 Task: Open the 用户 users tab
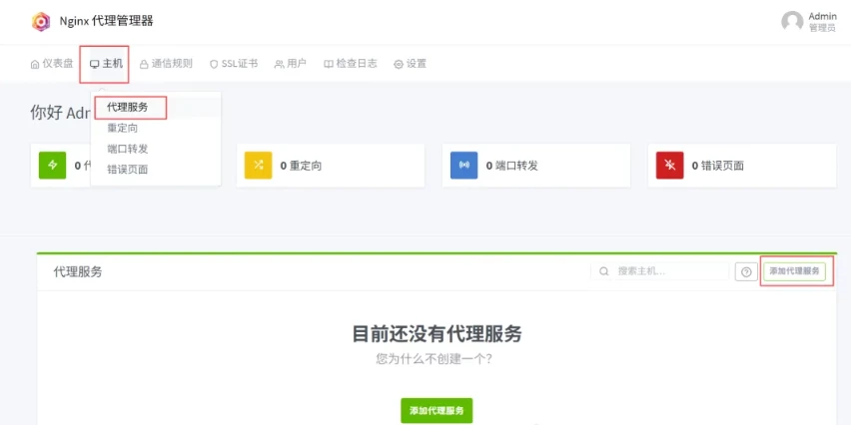291,64
